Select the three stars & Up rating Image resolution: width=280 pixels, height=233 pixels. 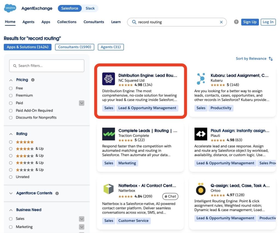pos(11,156)
